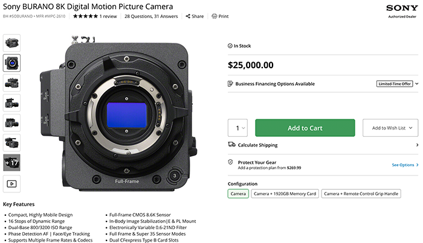Viewport: 423px width, 243px height.
Task: Select the first camera thumbnail
Action: (x=11, y=43)
